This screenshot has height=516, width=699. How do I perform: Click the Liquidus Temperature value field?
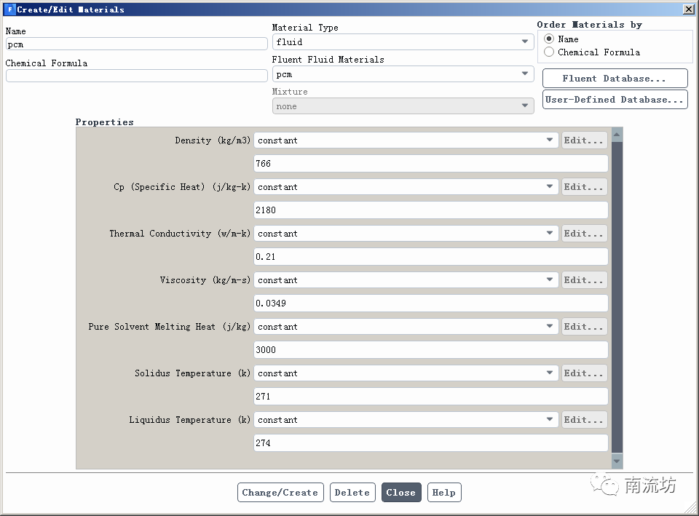[x=430, y=443]
